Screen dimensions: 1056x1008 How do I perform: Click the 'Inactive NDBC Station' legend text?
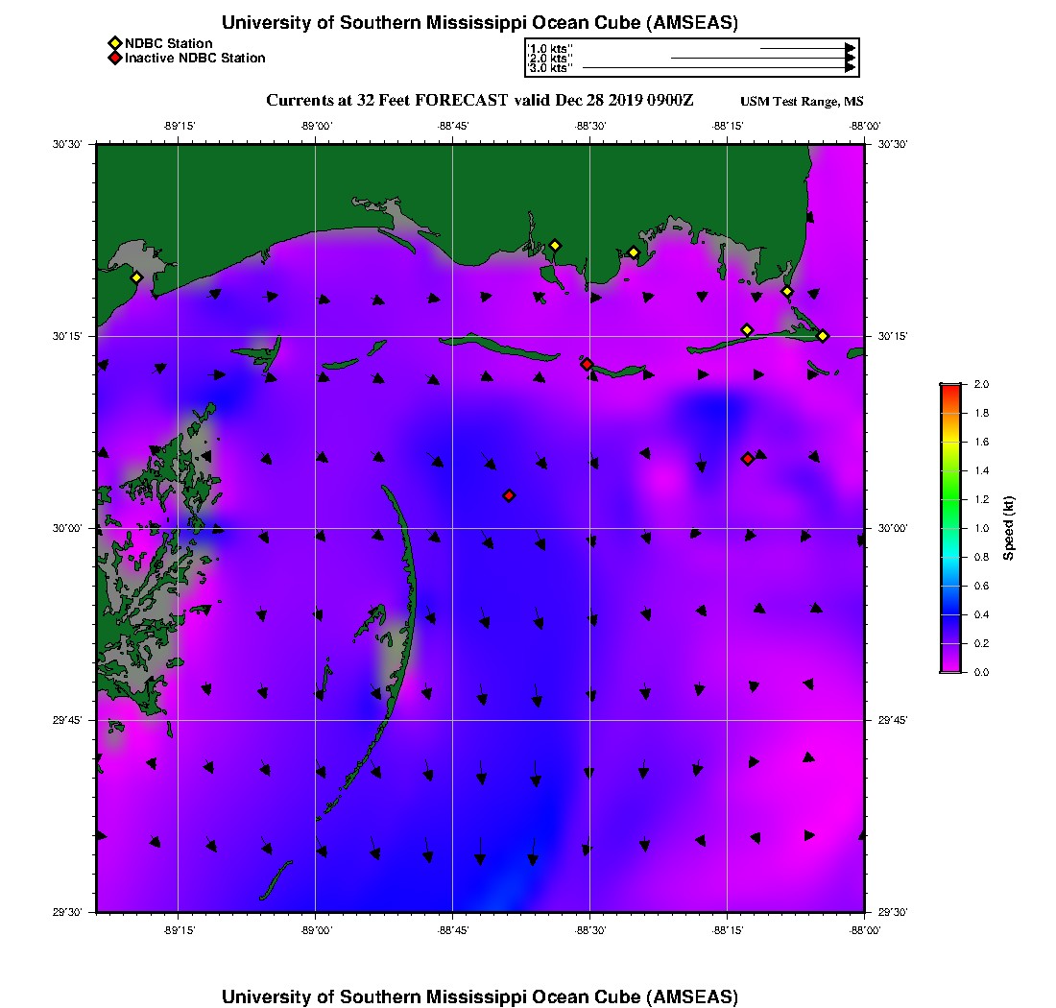pyautogui.click(x=195, y=58)
